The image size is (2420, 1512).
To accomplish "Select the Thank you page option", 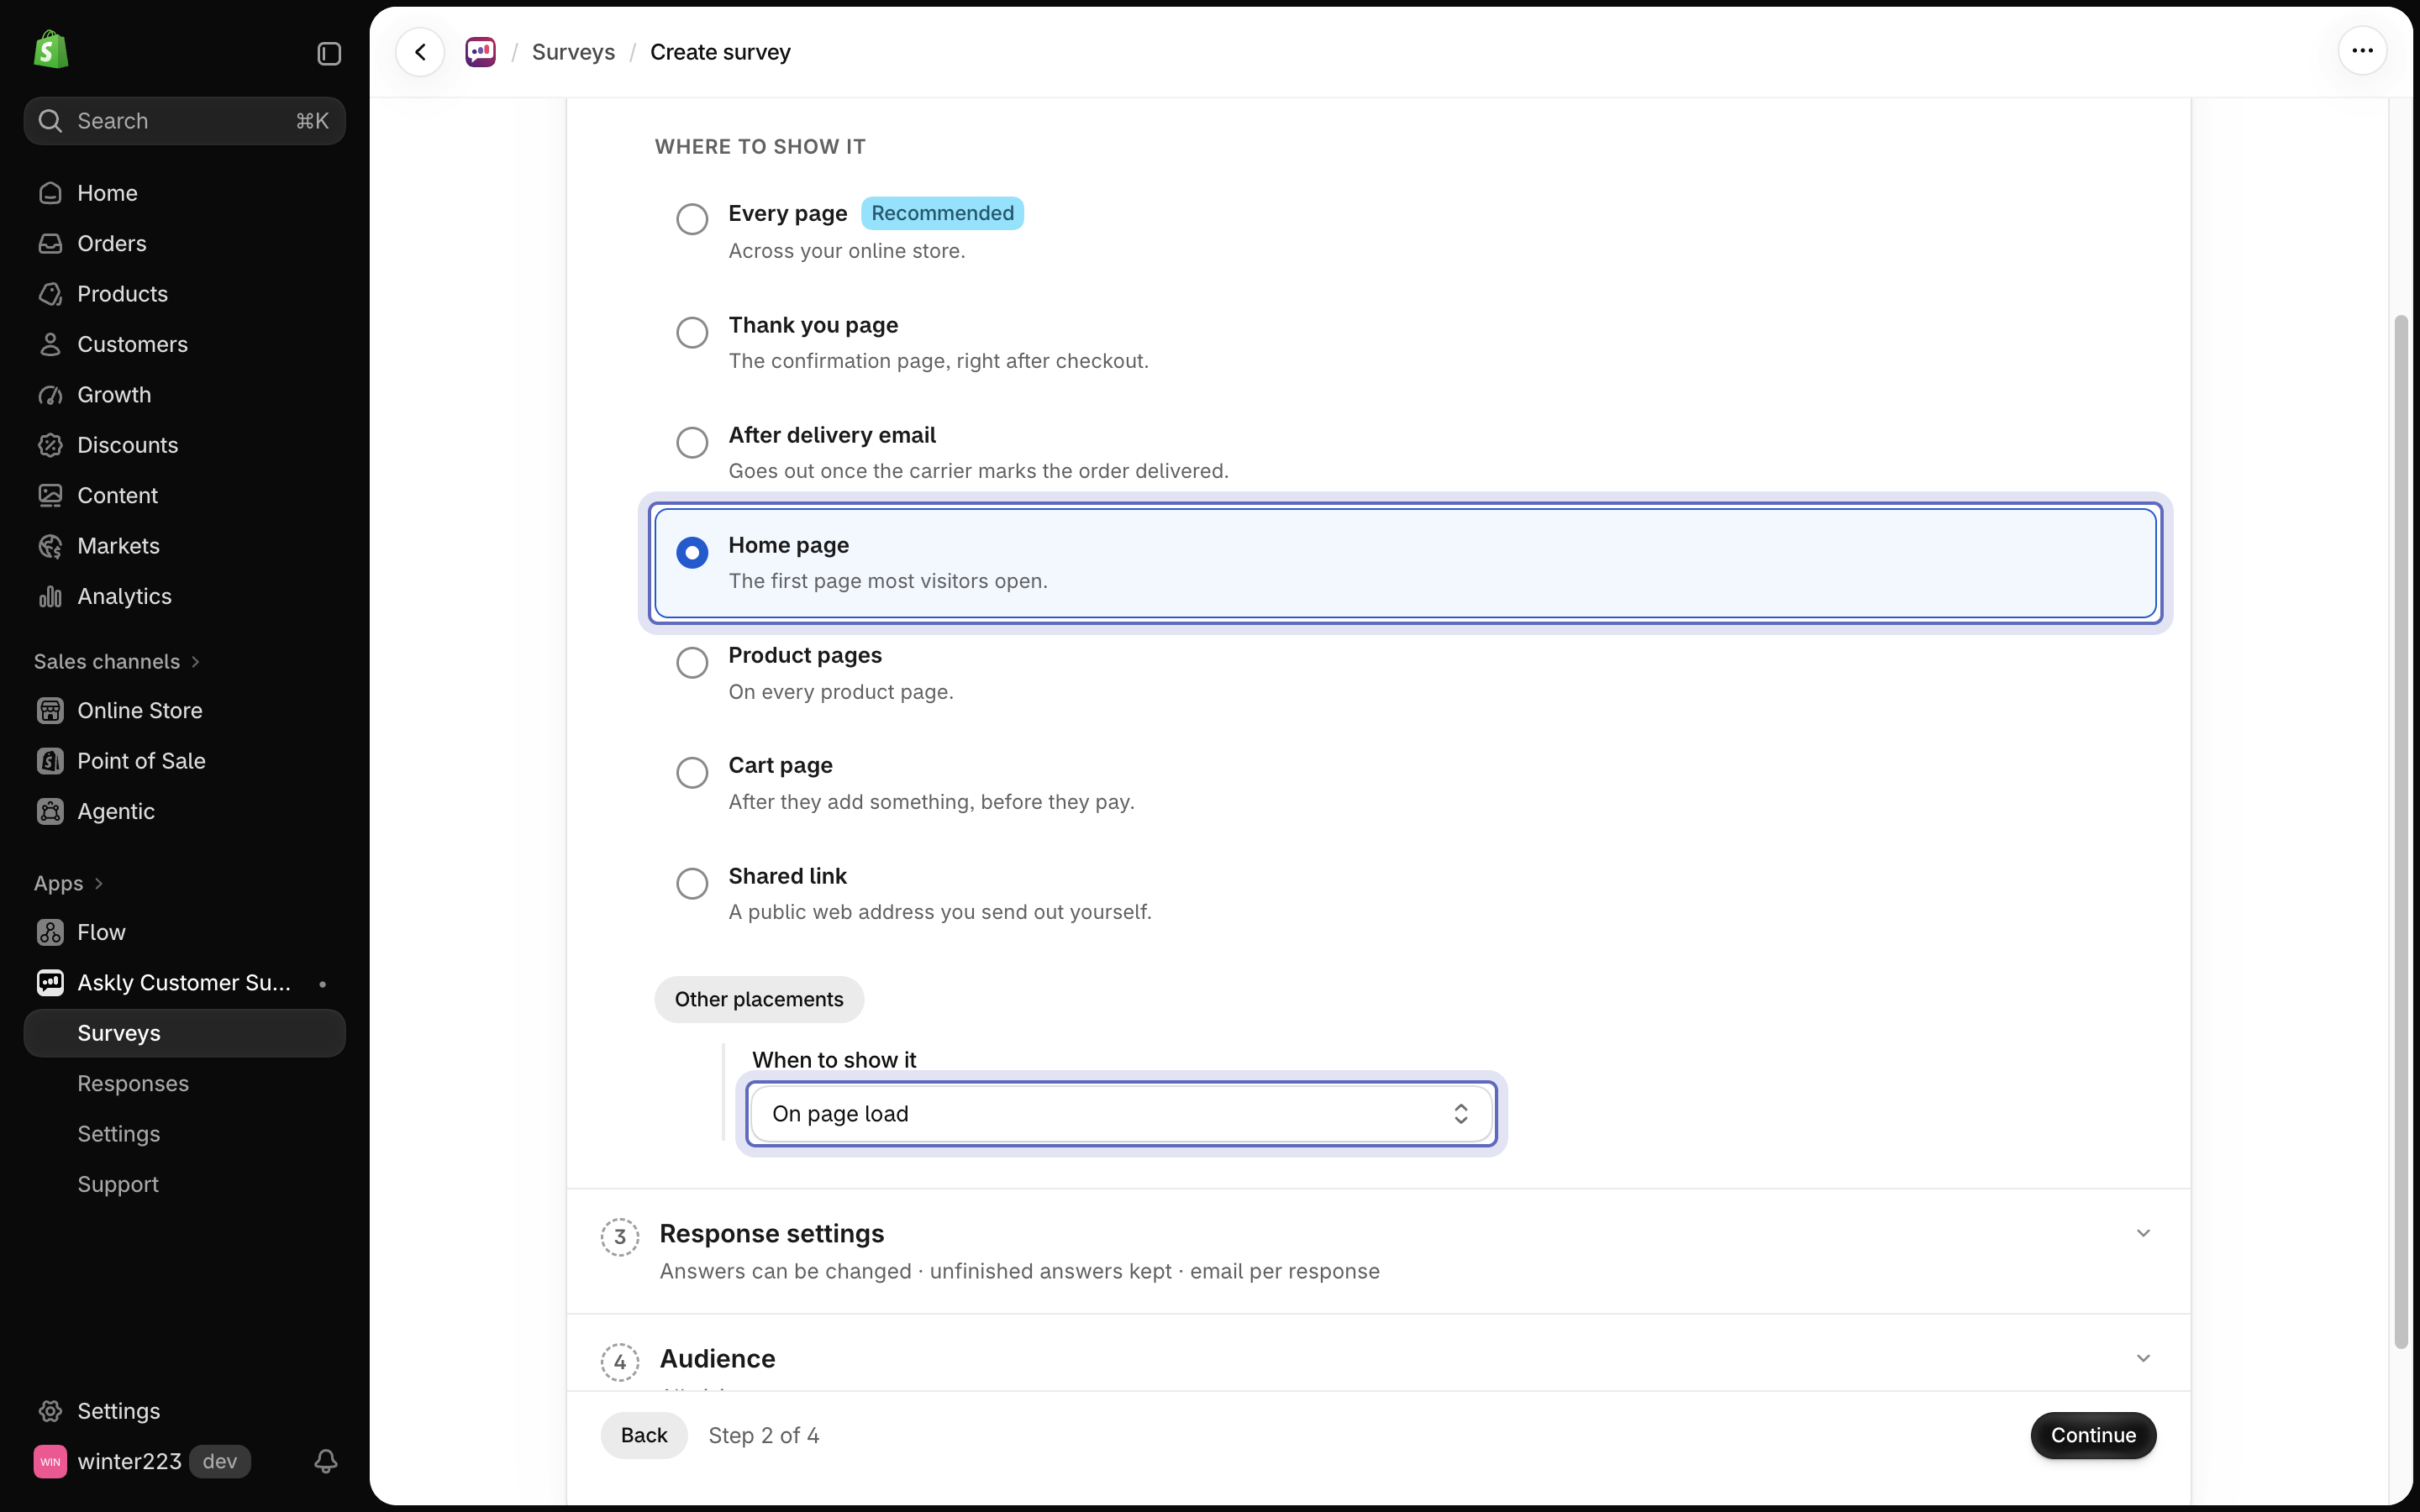I will pos(692,332).
